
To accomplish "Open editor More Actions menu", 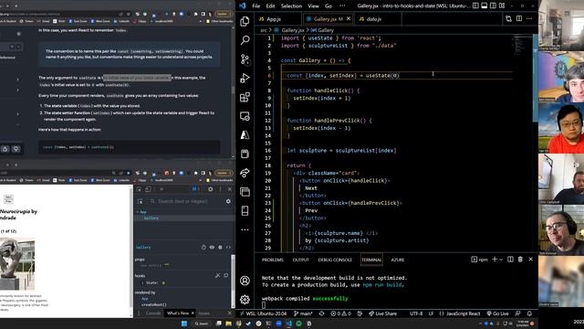I will [x=529, y=18].
